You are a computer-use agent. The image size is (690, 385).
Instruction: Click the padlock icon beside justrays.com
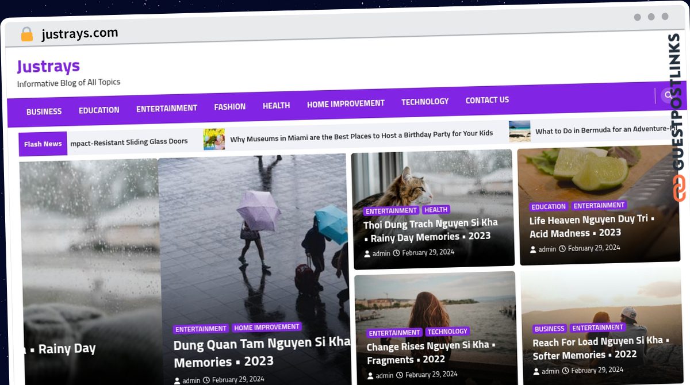26,34
